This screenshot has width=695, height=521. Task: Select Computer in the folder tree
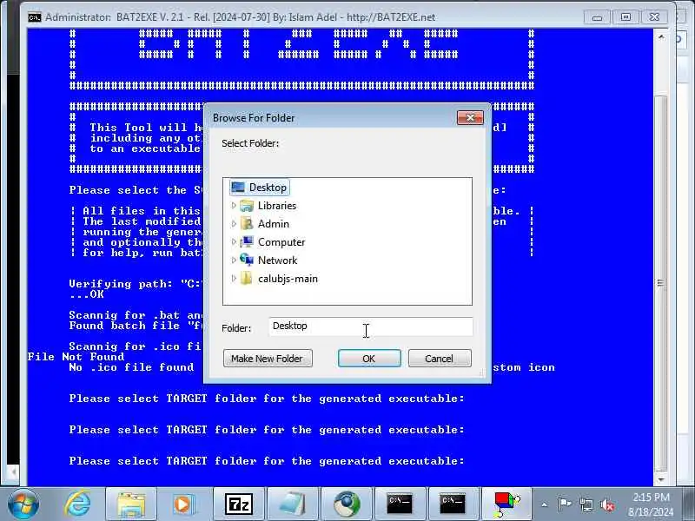281,242
